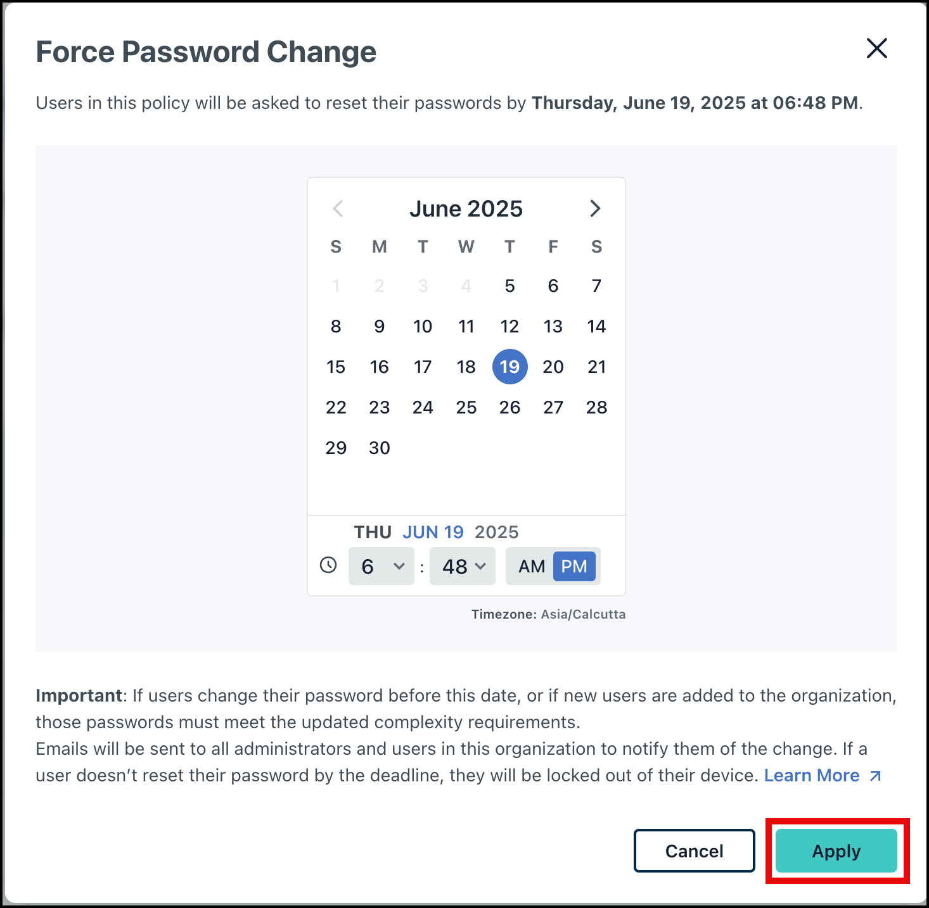Go to the next month with the right arrow
The image size is (929, 908).
(595, 208)
